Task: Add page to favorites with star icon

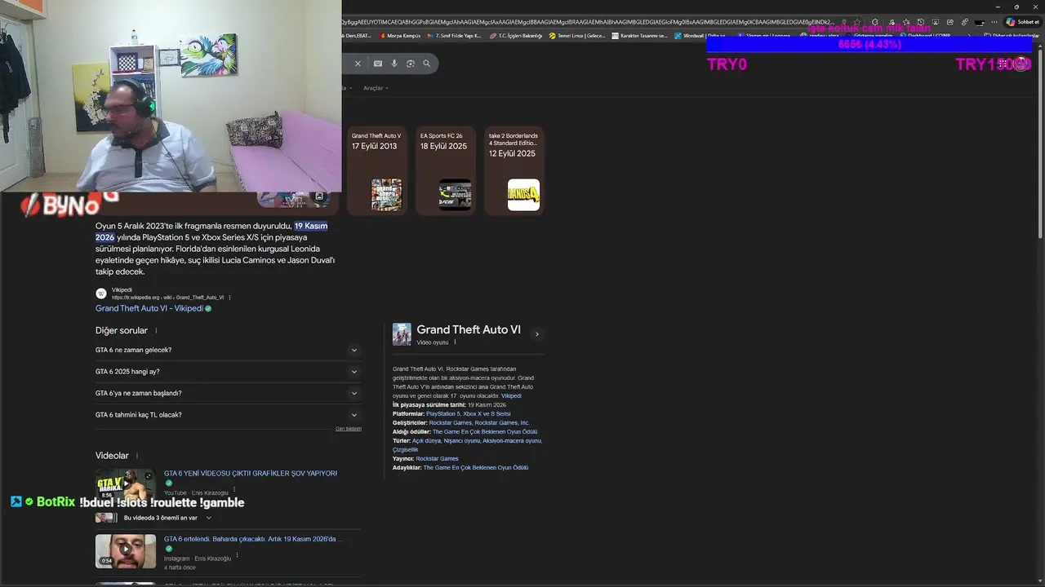Action: coord(857,22)
